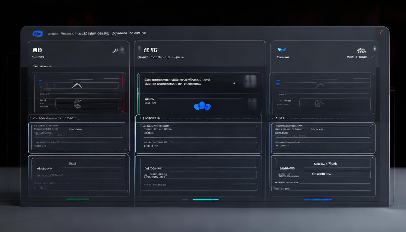Toggle the blue dot indicator in the right panel chart box

(278, 82)
